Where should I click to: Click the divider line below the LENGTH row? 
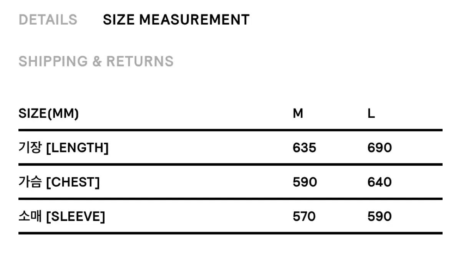click(x=230, y=164)
